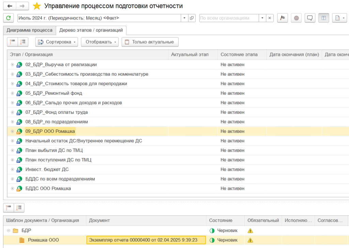This screenshot has width=349, height=248.
Task: Click the speech bubble comment icon
Action: [309, 18]
